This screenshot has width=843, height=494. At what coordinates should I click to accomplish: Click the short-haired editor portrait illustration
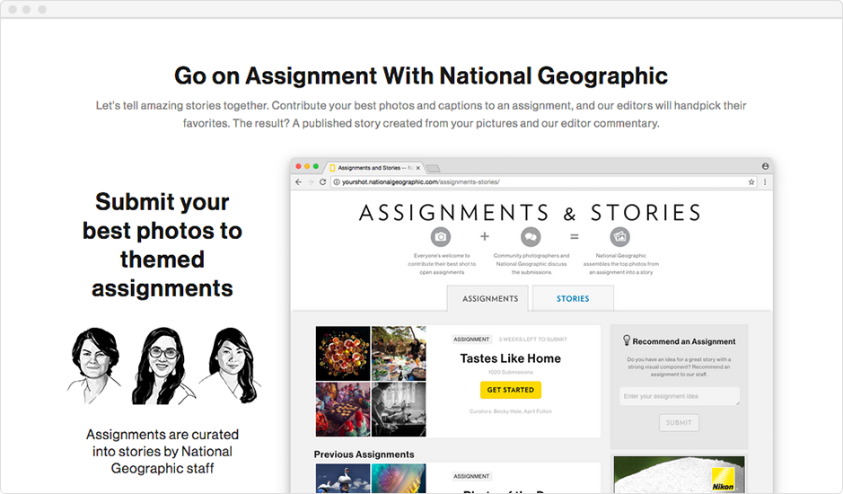click(95, 366)
